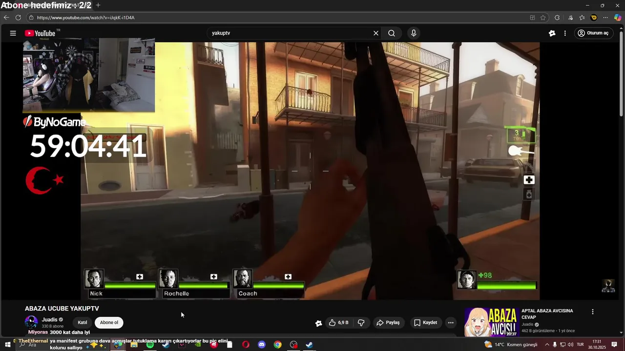This screenshot has width=625, height=351.
Task: Open Edge settings and more menu
Action: click(605, 18)
